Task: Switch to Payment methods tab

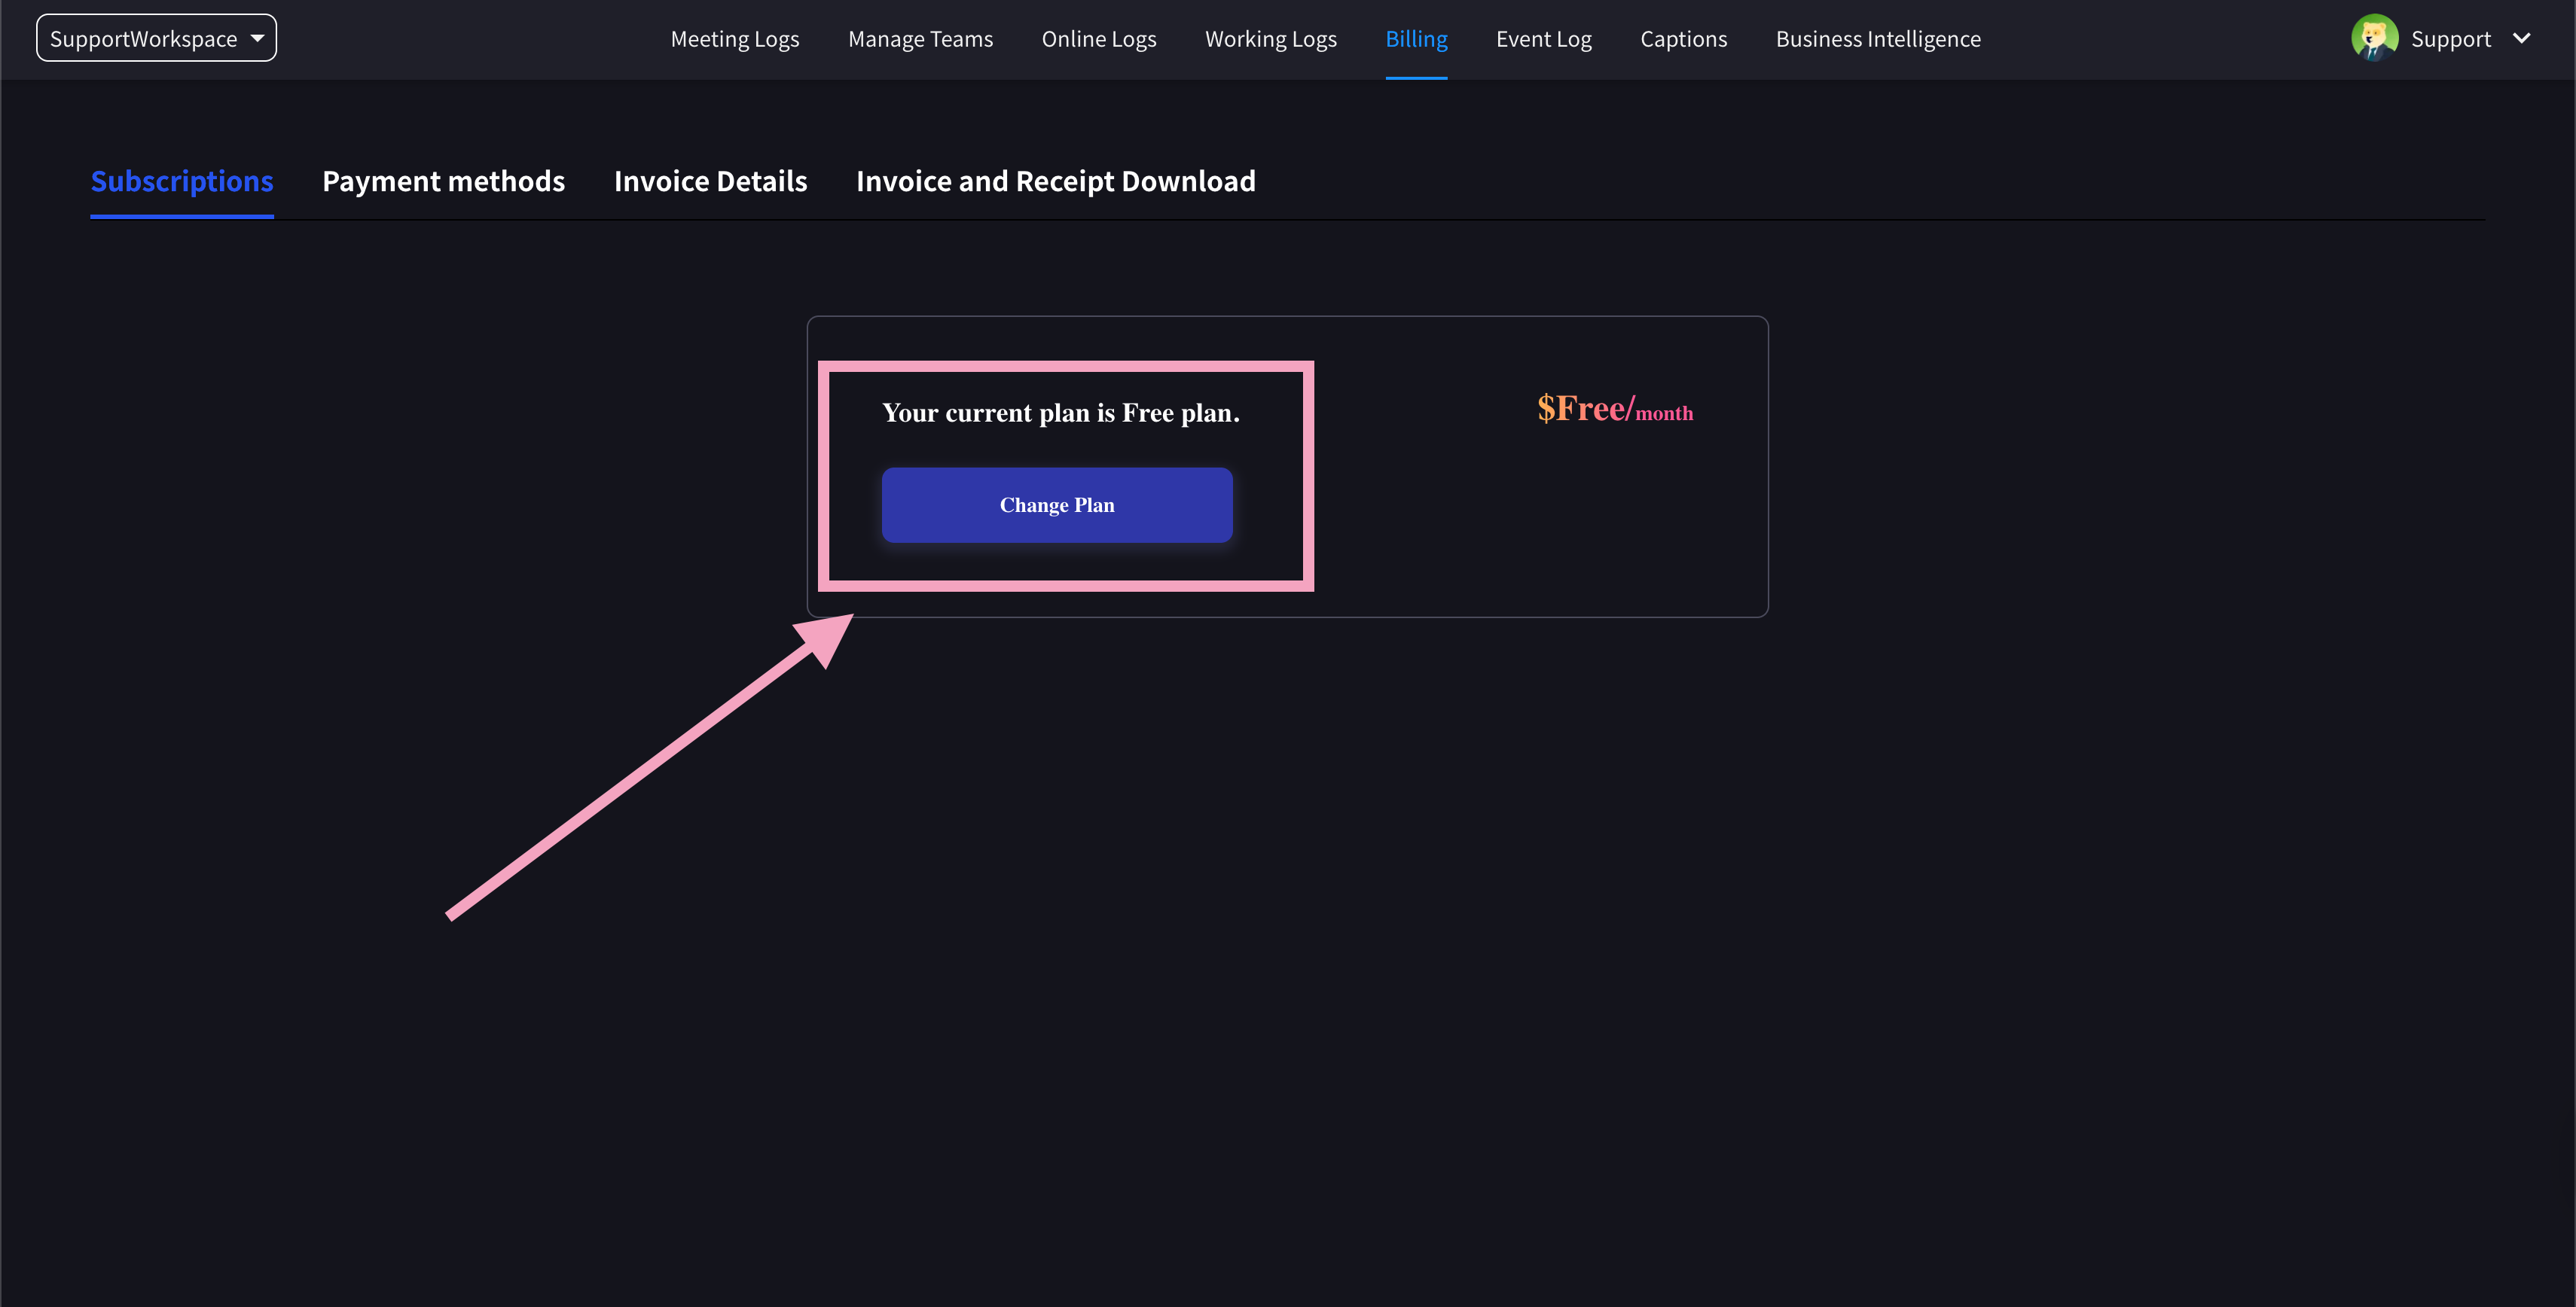Action: click(443, 181)
